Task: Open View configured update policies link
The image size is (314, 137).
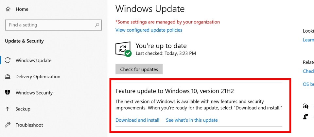Action: pos(149,30)
